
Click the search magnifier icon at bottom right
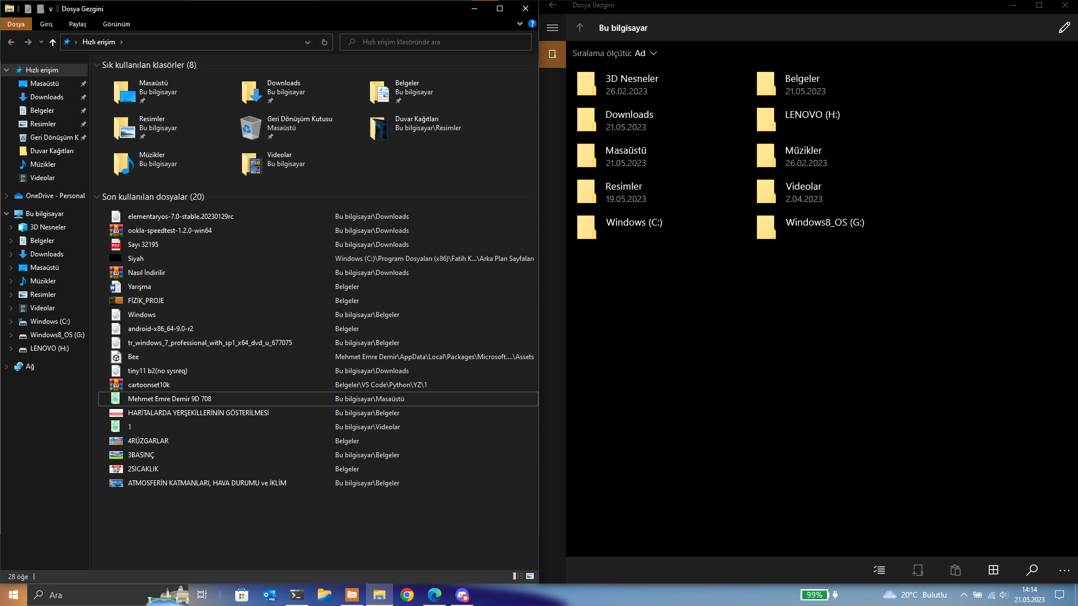[1031, 570]
